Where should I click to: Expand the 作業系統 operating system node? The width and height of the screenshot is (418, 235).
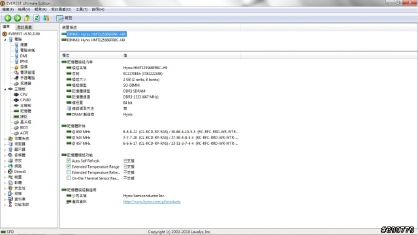coord(5,139)
